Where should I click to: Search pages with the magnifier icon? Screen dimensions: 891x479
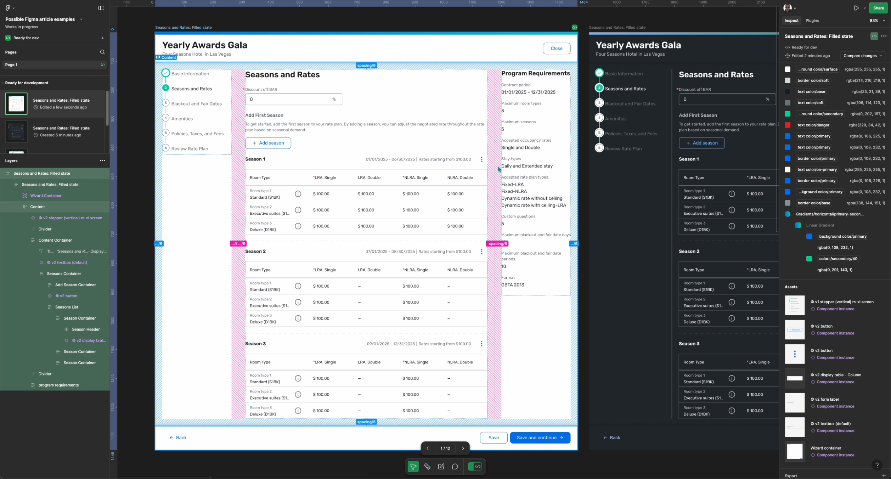coord(102,52)
